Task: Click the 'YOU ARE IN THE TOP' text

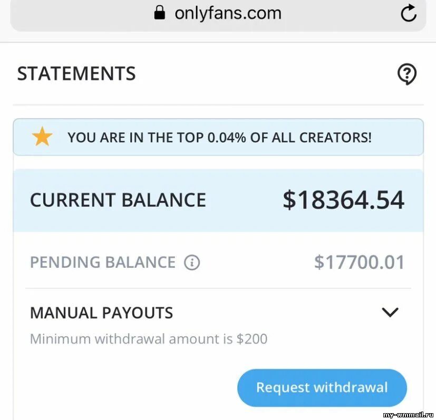Action: click(135, 138)
